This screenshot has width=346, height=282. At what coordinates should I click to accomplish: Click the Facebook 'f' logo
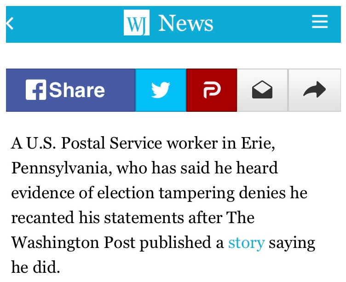[x=36, y=90]
